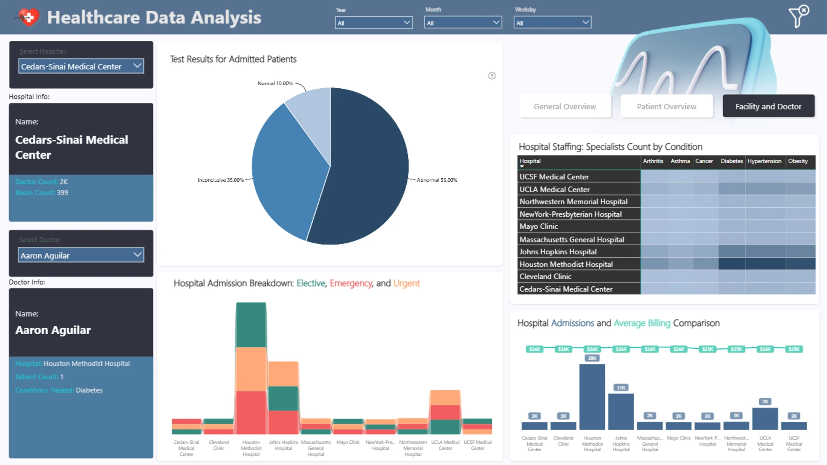Open the Year filter dropdown
Screen dimensions: 827x465
tap(373, 23)
